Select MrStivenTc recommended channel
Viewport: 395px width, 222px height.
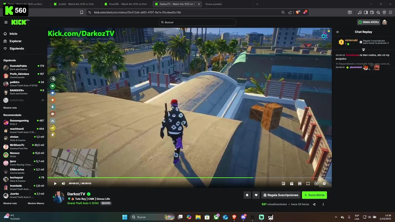point(23,146)
